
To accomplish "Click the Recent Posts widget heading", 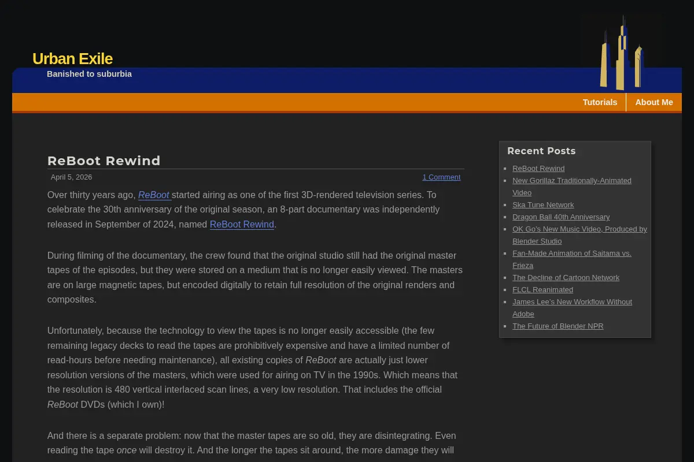I will click(541, 151).
